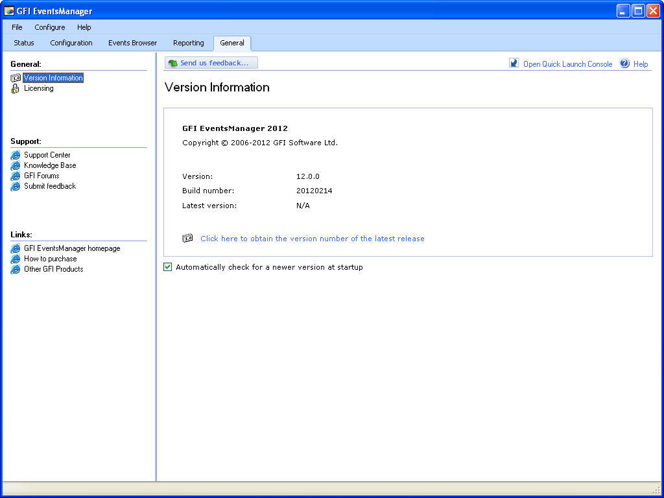Close the GFI EventsManager window

click(654, 11)
